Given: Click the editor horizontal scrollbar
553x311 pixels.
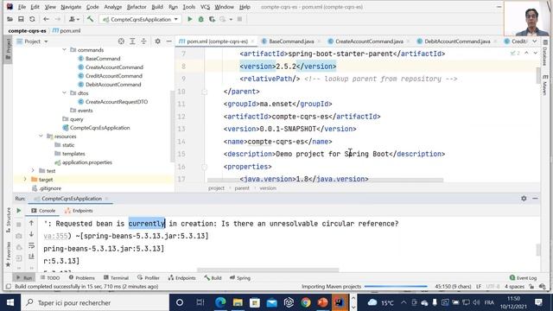Looking at the screenshot, I should [x=325, y=181].
